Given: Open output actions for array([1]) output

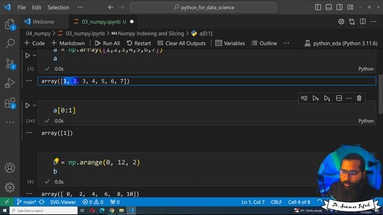Looking at the screenshot, I should (29, 133).
